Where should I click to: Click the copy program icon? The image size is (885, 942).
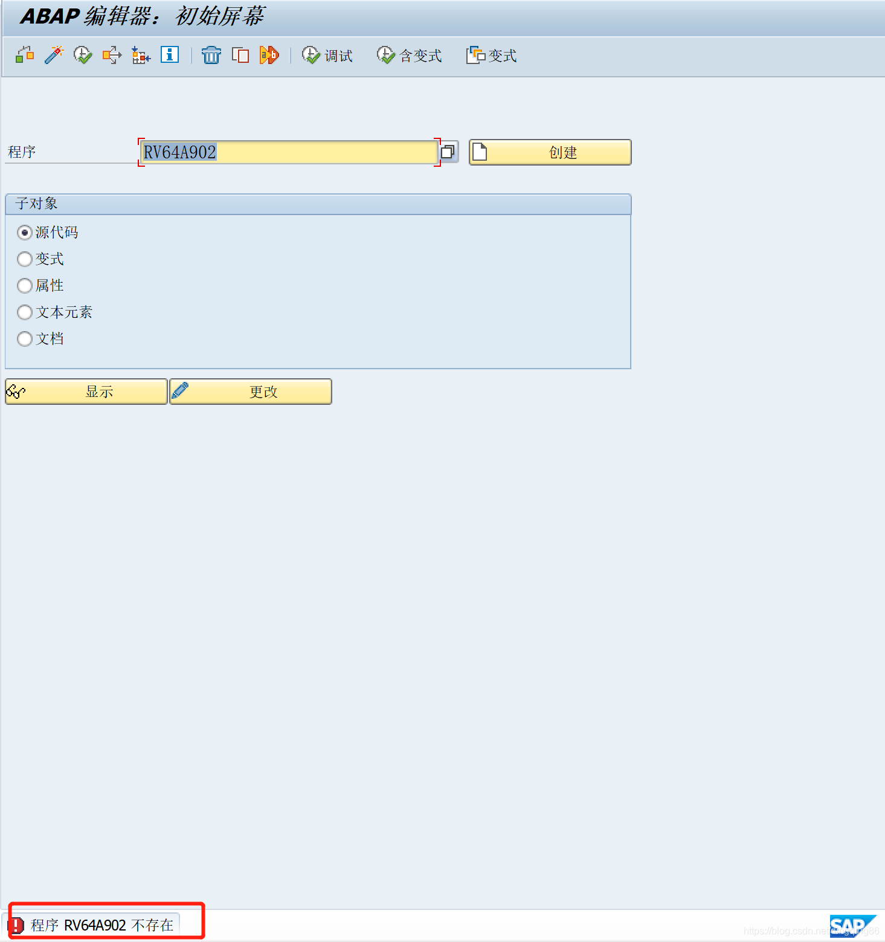tap(240, 55)
